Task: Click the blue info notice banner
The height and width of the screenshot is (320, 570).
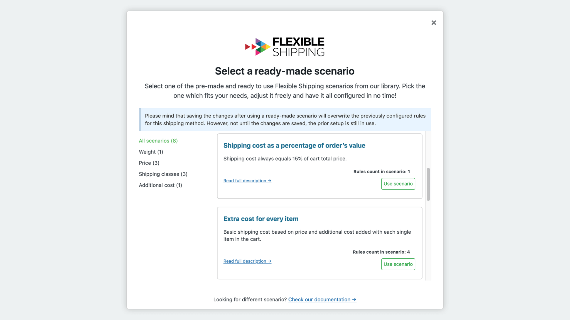Action: (x=285, y=119)
